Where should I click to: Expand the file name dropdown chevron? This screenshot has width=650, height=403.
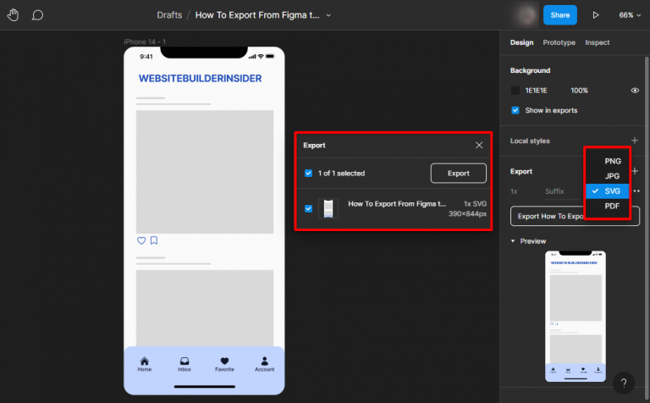[x=328, y=15]
